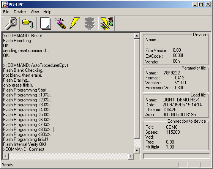213x169 pixels.
Task: Select the Erase pencil-eraser icon
Action: [60, 24]
